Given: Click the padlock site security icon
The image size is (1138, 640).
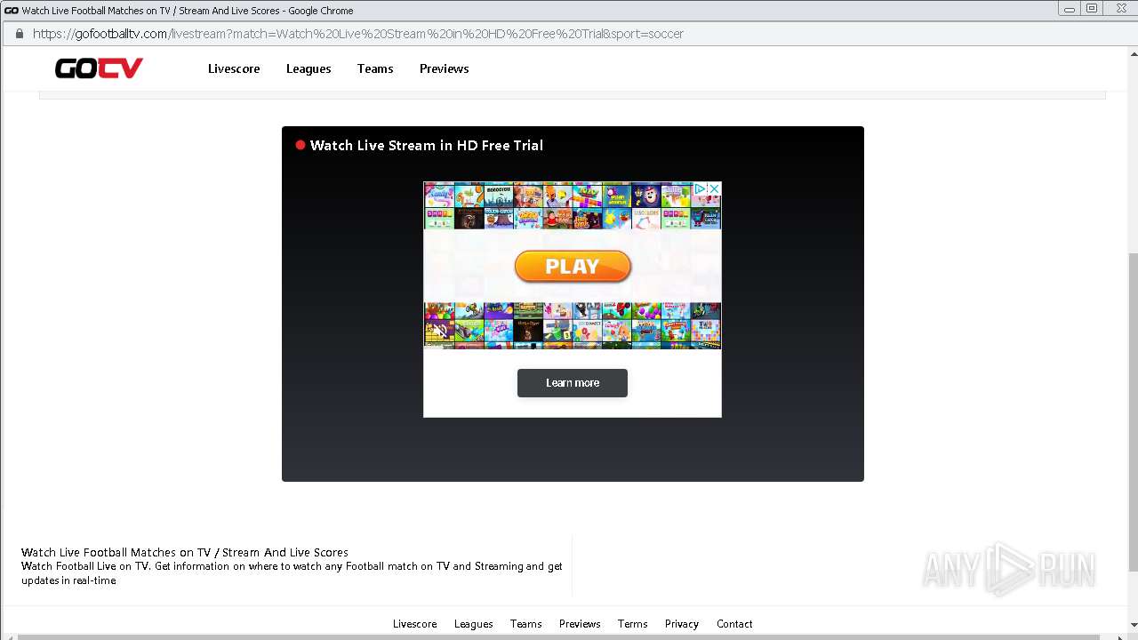Looking at the screenshot, I should [x=19, y=34].
